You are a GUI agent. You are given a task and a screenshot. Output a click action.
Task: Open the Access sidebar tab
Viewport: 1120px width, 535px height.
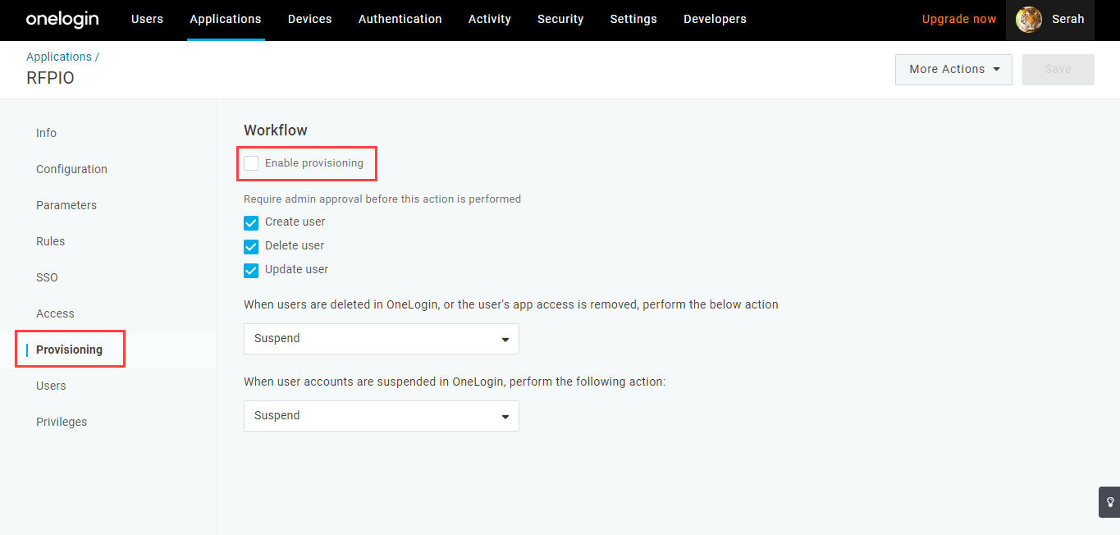[x=55, y=313]
